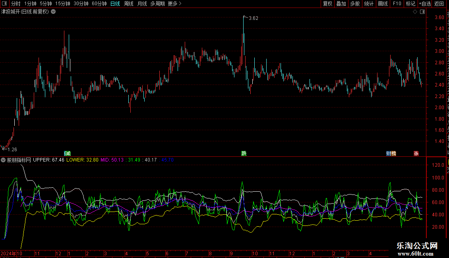The image size is (449, 258).
Task: Click the 标记 mark button
Action: point(410,4)
